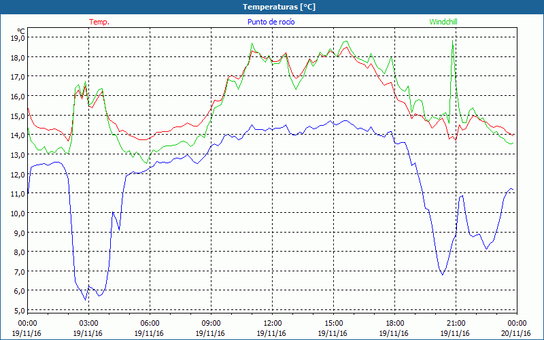Click the 03:00 time axis label

point(89,324)
